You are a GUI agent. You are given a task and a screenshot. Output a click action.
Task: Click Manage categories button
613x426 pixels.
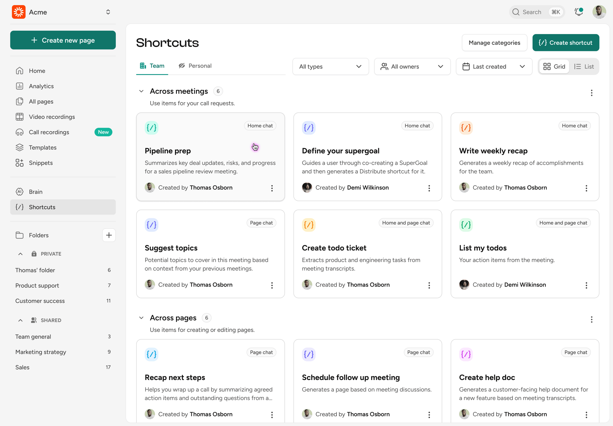point(494,43)
